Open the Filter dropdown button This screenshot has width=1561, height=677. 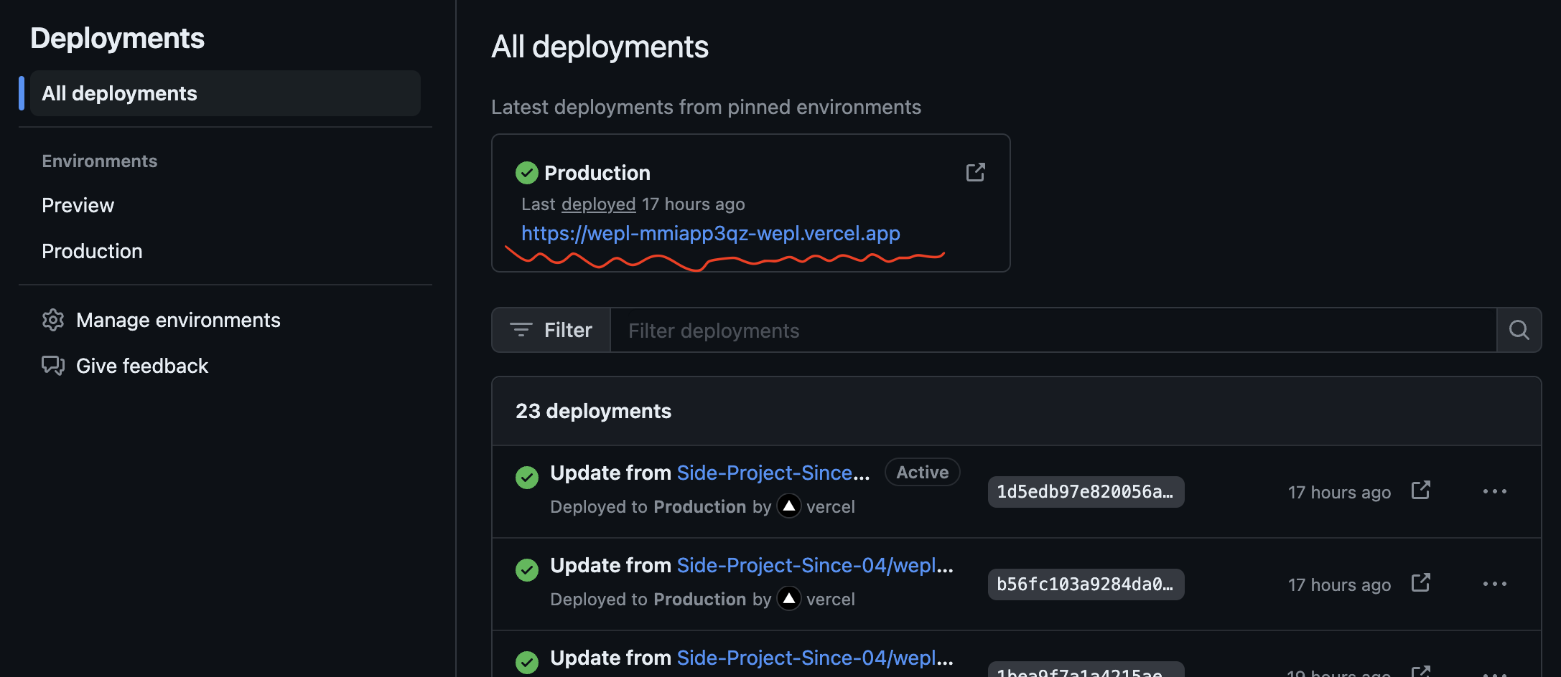551,330
